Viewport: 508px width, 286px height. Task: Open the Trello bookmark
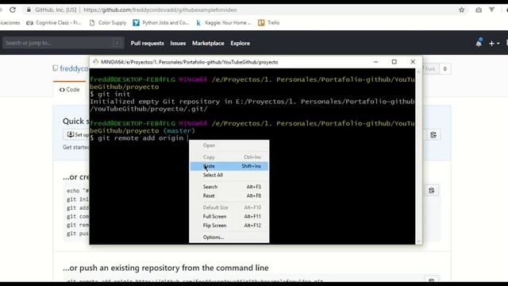pyautogui.click(x=268, y=23)
